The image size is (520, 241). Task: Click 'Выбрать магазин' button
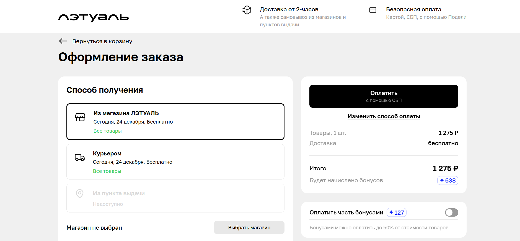point(249,227)
